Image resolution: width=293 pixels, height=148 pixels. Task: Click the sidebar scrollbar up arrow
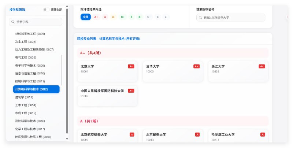(x=67, y=7)
